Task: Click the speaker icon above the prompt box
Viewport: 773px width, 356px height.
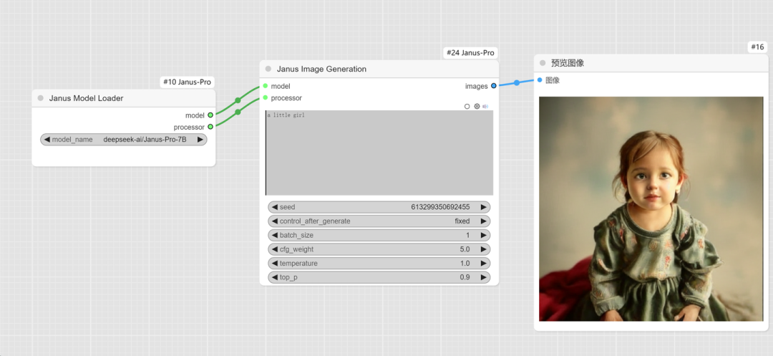Action: 485,106
